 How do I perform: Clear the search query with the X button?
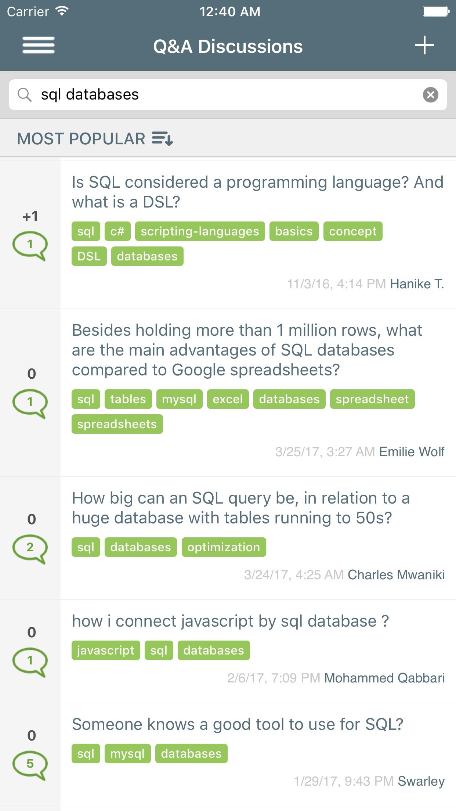[x=430, y=94]
